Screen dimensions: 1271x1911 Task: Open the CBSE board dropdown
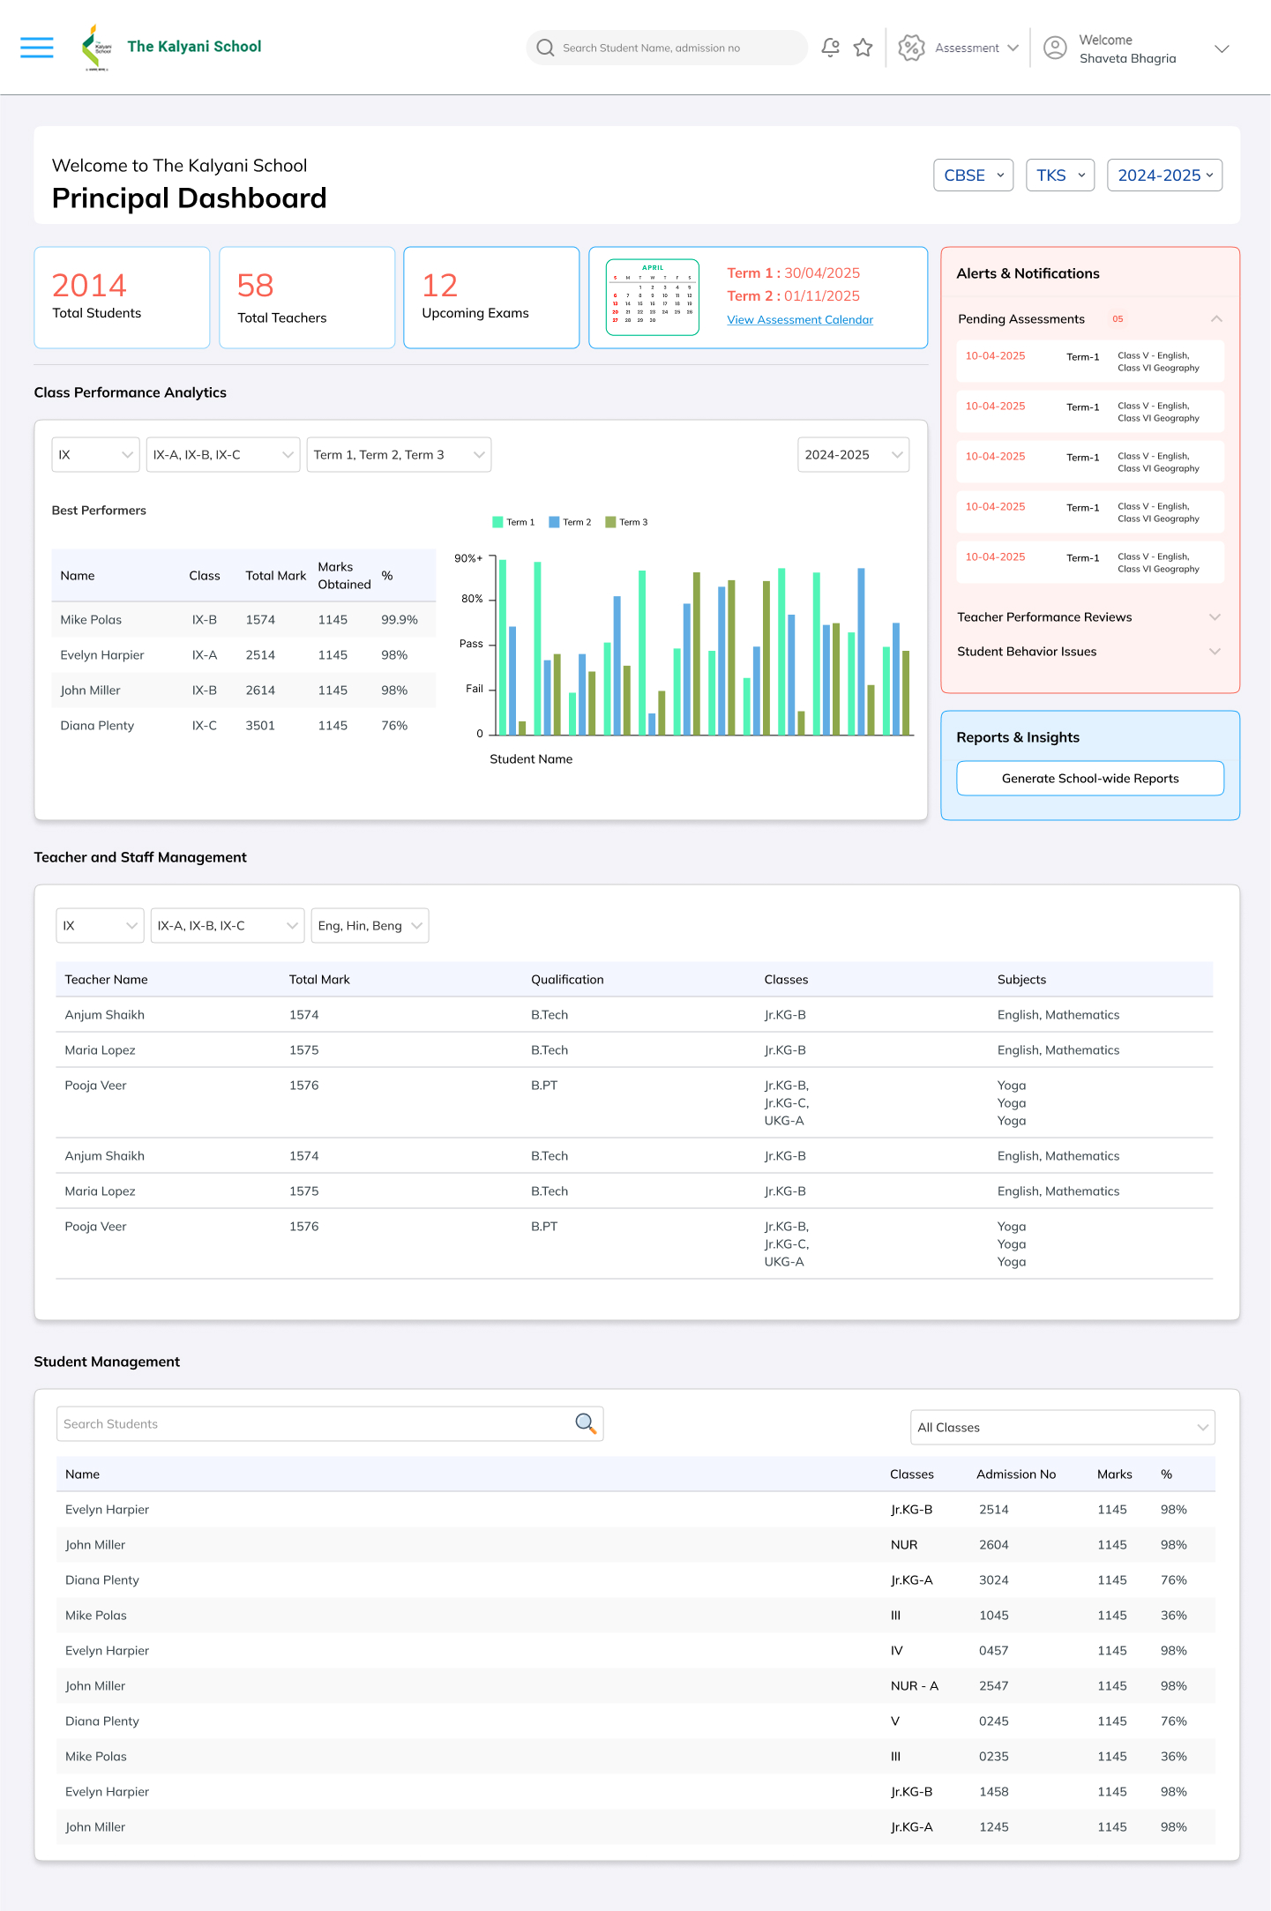pyautogui.click(x=973, y=175)
